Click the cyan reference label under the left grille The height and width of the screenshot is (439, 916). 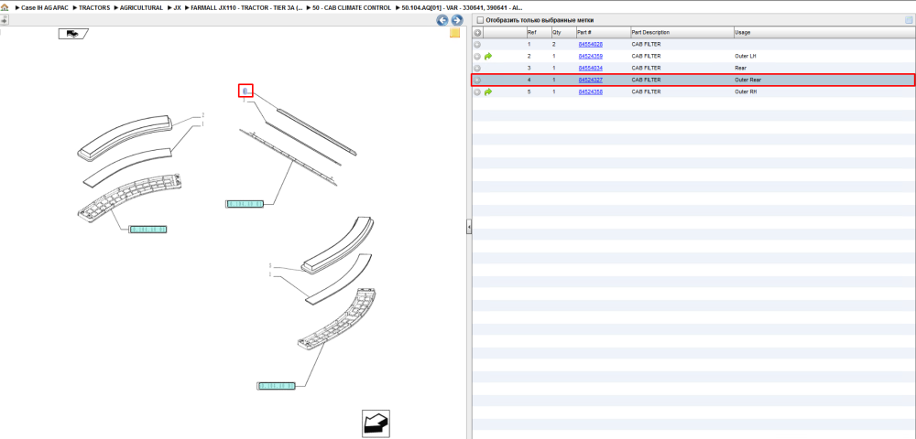[147, 230]
